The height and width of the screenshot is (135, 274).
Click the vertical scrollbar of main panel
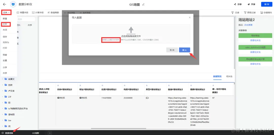coord(234,43)
